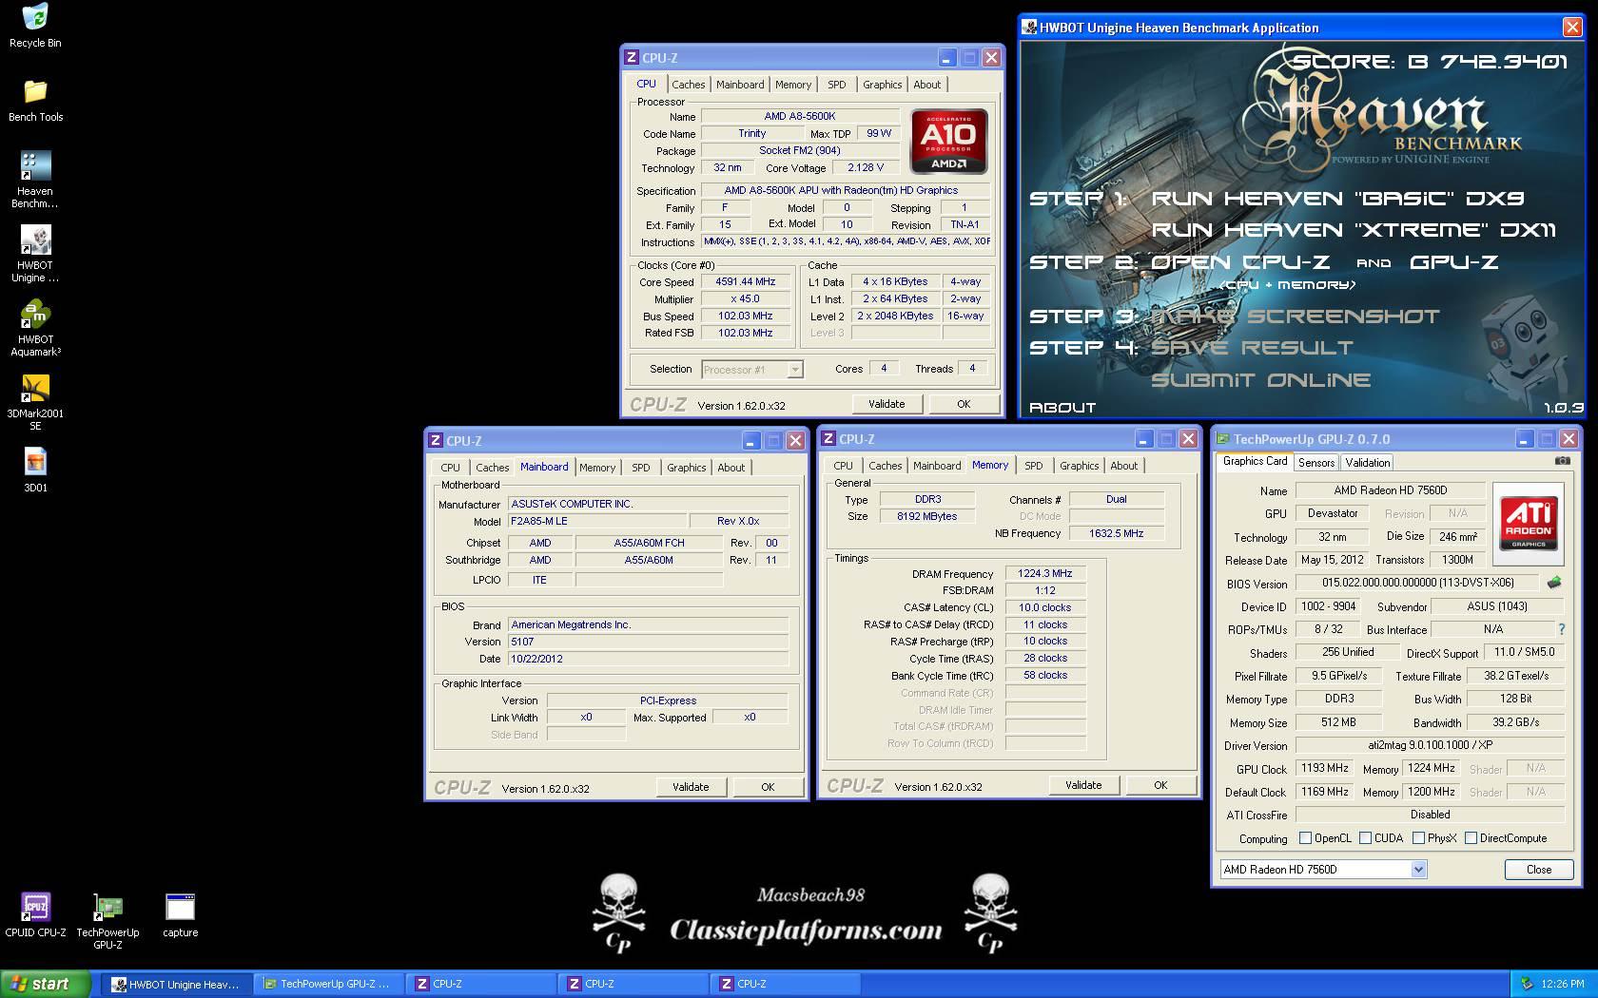Click the Core Speed 4591.44 MHz value
Image resolution: width=1598 pixels, height=998 pixels.
coord(746,282)
